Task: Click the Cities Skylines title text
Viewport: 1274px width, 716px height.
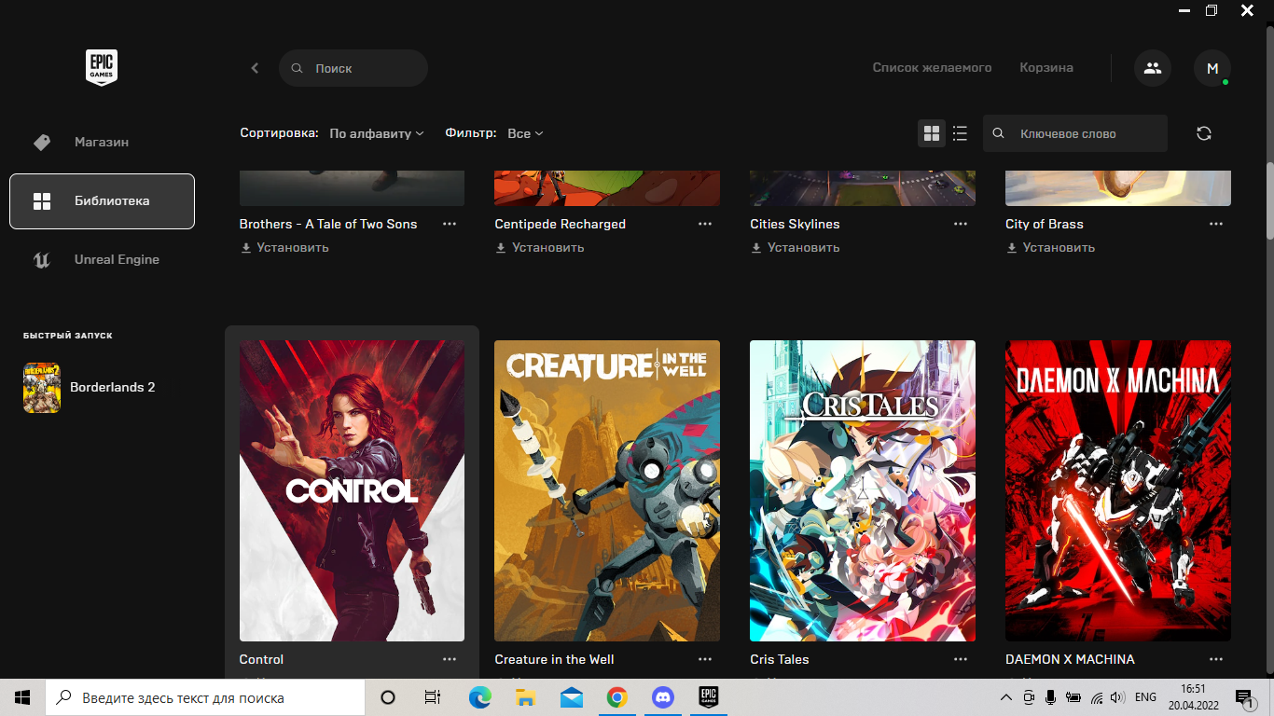Action: [795, 224]
